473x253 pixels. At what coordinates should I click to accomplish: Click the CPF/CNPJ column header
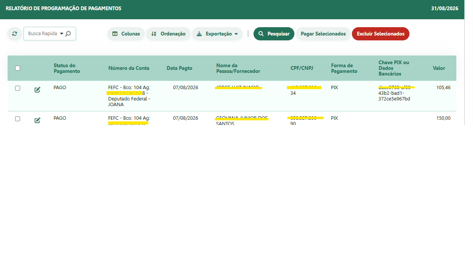coord(302,68)
